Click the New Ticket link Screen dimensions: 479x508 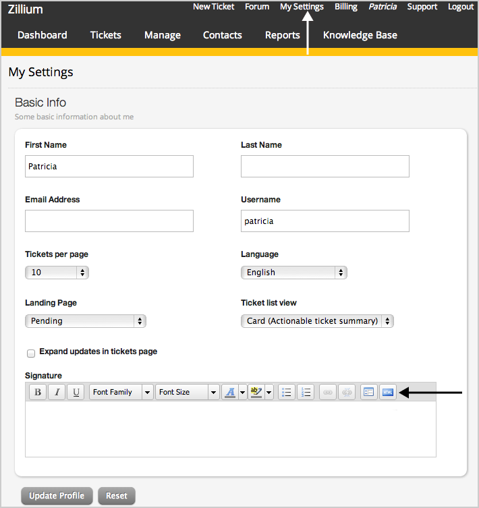[x=213, y=7]
